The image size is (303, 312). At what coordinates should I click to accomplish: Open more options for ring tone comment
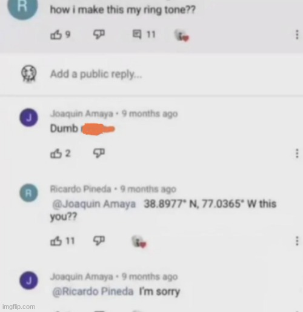coord(297,35)
